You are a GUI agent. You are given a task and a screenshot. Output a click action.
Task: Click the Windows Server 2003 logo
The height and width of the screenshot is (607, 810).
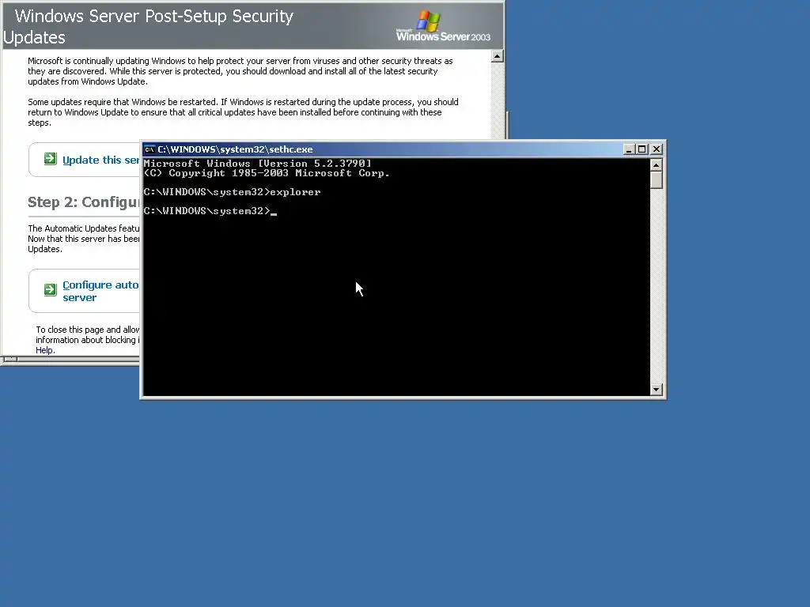point(443,26)
